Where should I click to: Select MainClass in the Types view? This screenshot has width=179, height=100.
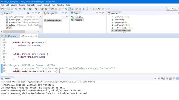(77, 17)
